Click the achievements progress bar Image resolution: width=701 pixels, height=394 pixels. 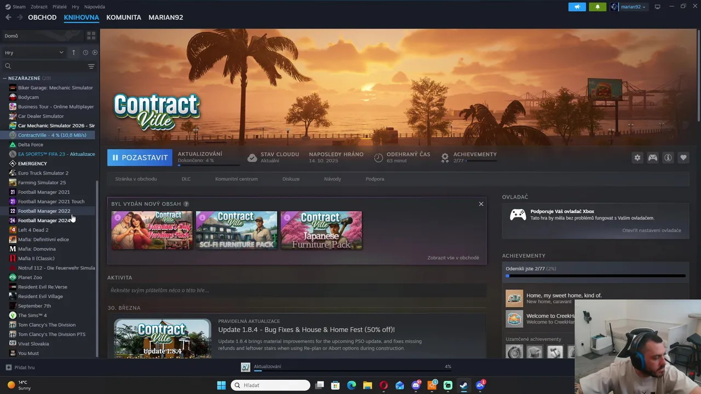[x=595, y=276]
